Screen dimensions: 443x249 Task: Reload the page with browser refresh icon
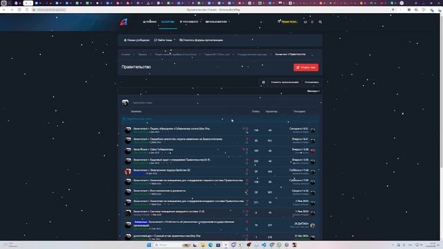[x=27, y=10]
